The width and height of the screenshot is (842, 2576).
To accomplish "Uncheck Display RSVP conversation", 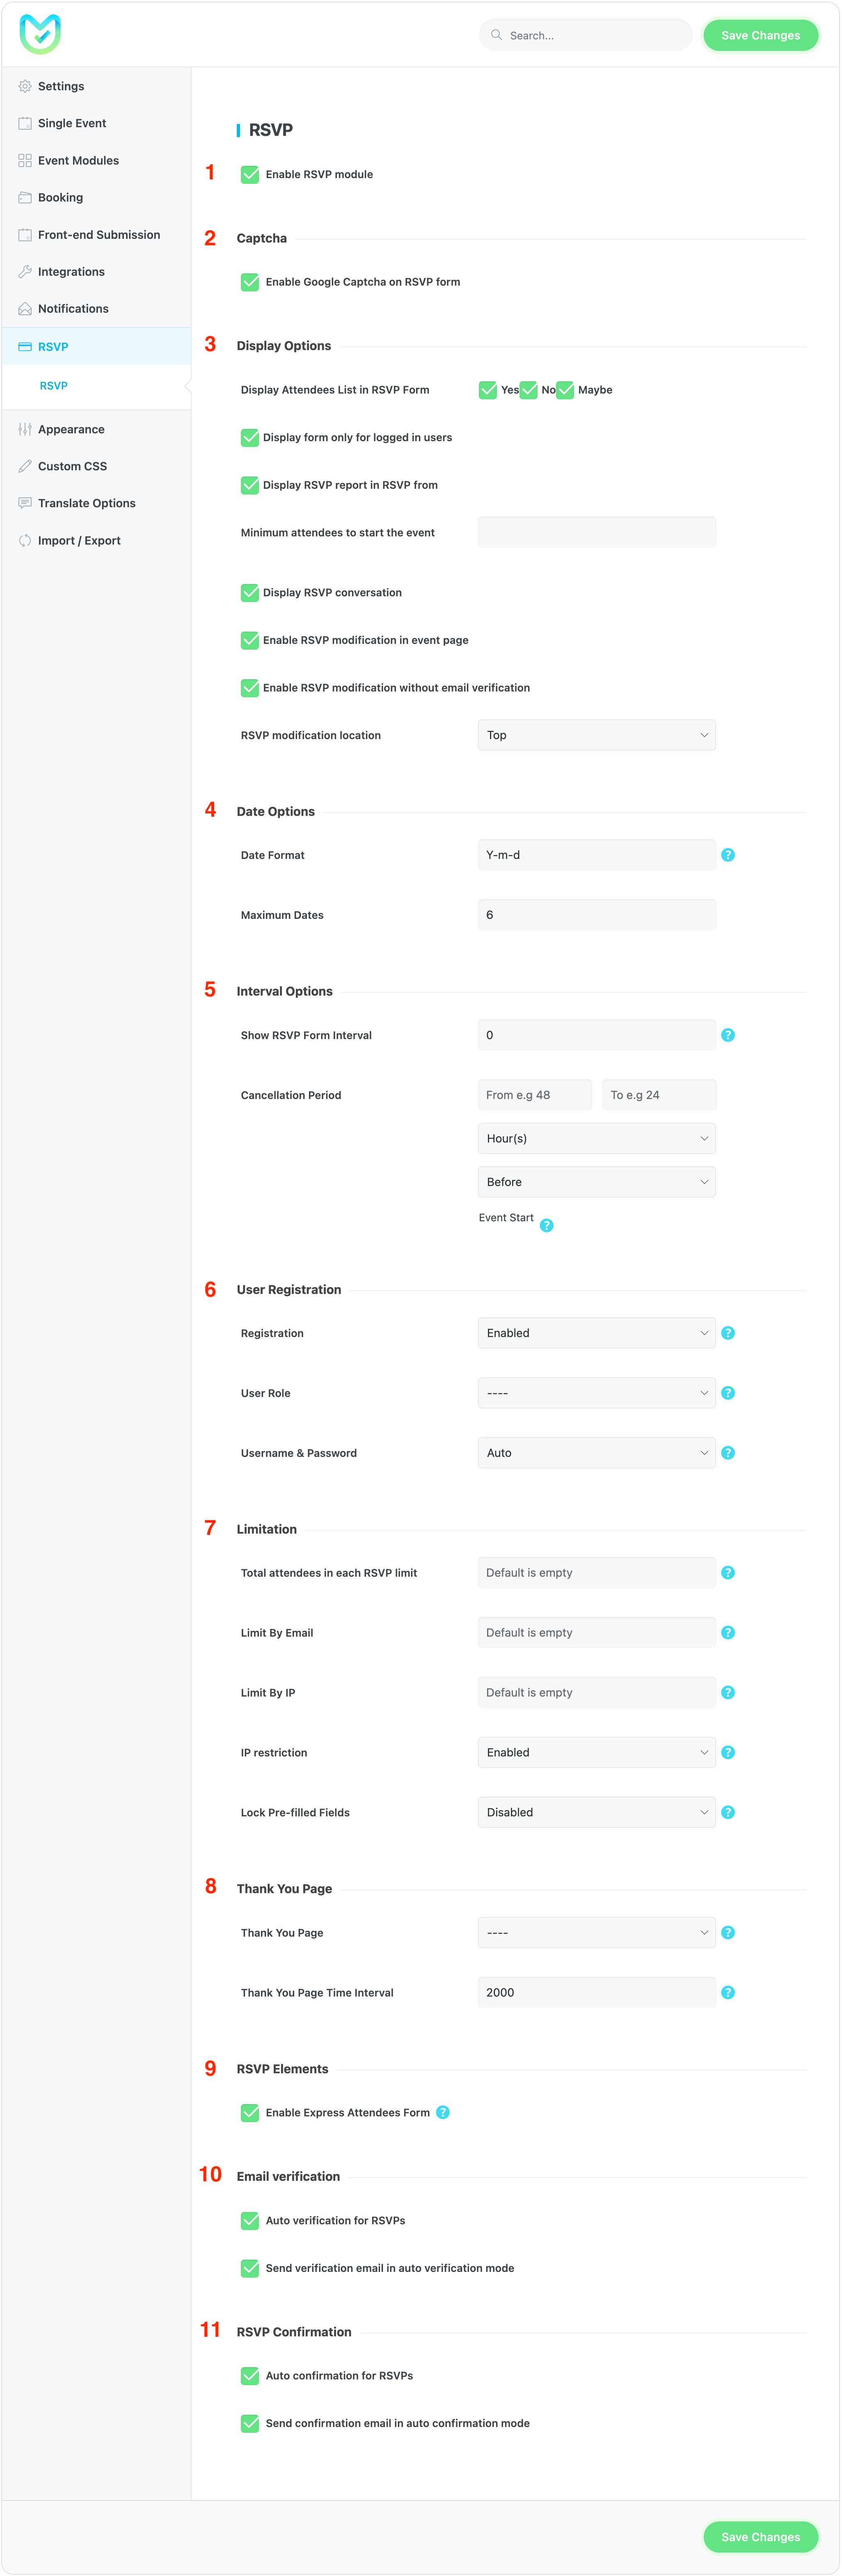I will point(250,593).
